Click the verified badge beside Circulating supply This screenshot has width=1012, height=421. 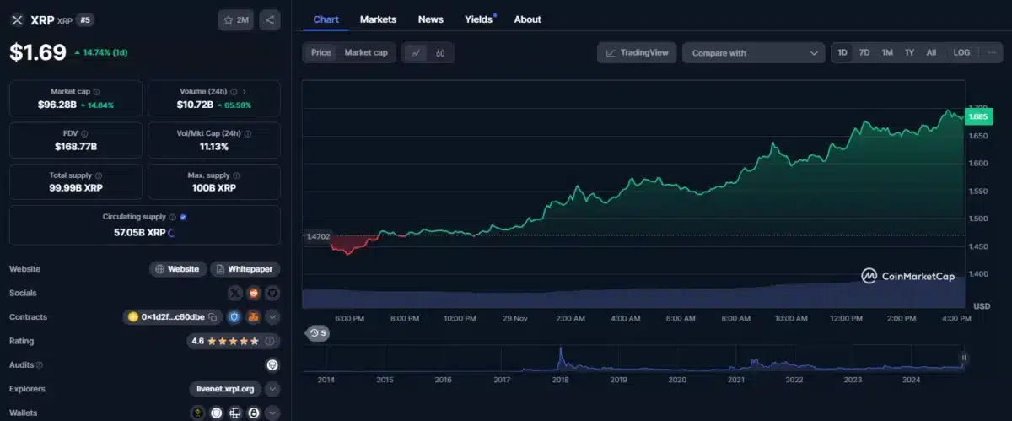tap(183, 217)
